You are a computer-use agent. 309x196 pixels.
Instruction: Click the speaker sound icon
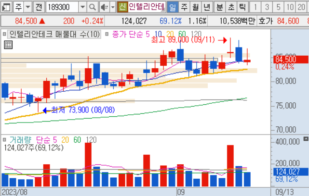(104, 7)
